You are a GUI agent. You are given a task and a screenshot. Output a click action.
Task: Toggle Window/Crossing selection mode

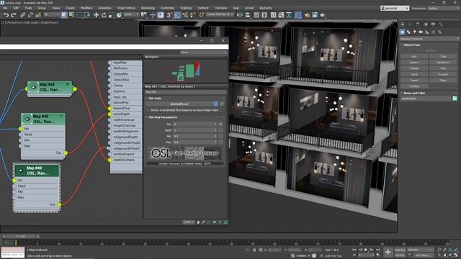point(87,15)
